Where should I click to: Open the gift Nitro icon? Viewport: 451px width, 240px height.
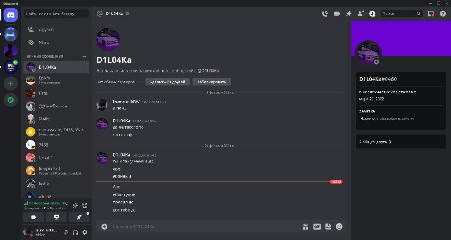[305, 226]
